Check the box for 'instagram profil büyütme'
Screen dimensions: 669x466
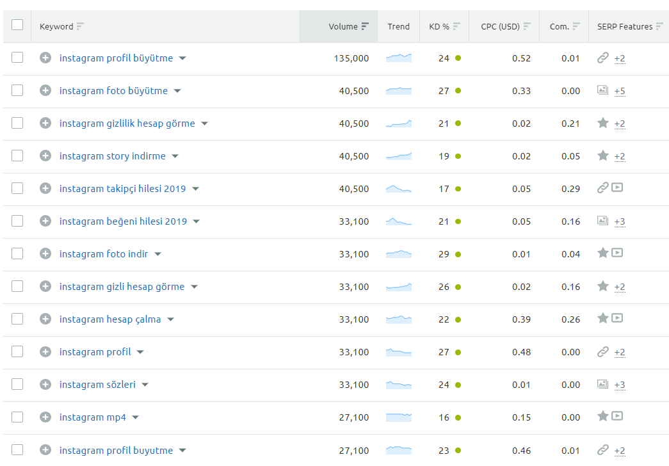point(17,57)
